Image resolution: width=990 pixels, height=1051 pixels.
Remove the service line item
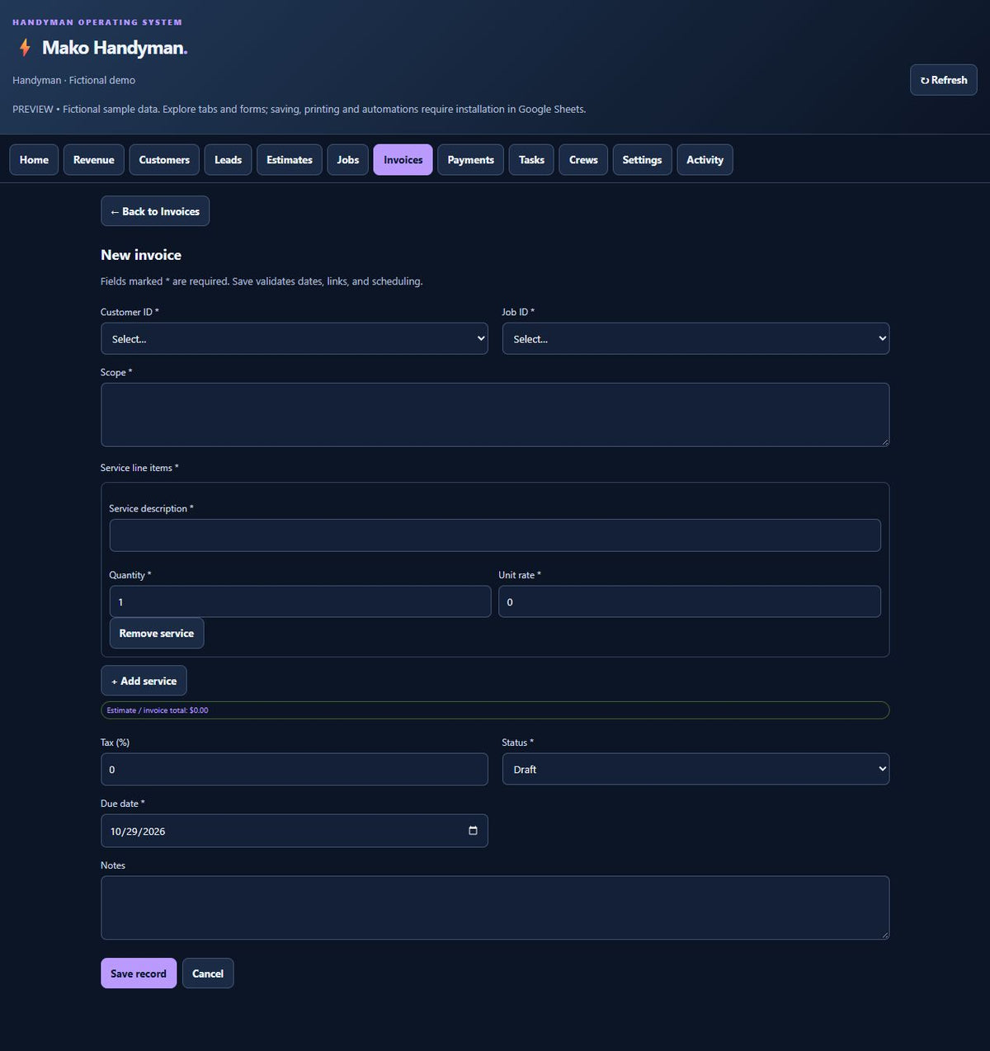pyautogui.click(x=157, y=633)
